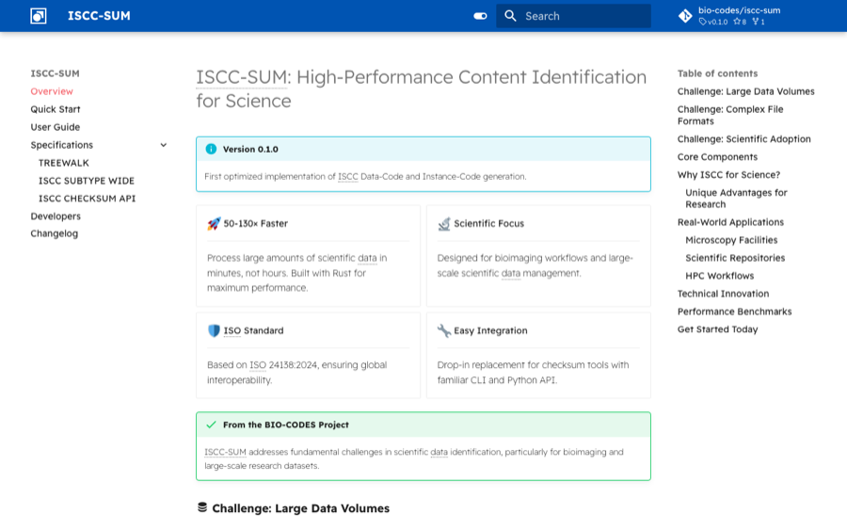Image resolution: width=847 pixels, height=529 pixels.
Task: Click the 50-130× Faster card heading
Action: click(x=255, y=224)
